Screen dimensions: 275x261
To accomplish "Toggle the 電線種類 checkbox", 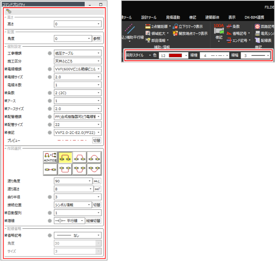I will [x=5, y=69].
